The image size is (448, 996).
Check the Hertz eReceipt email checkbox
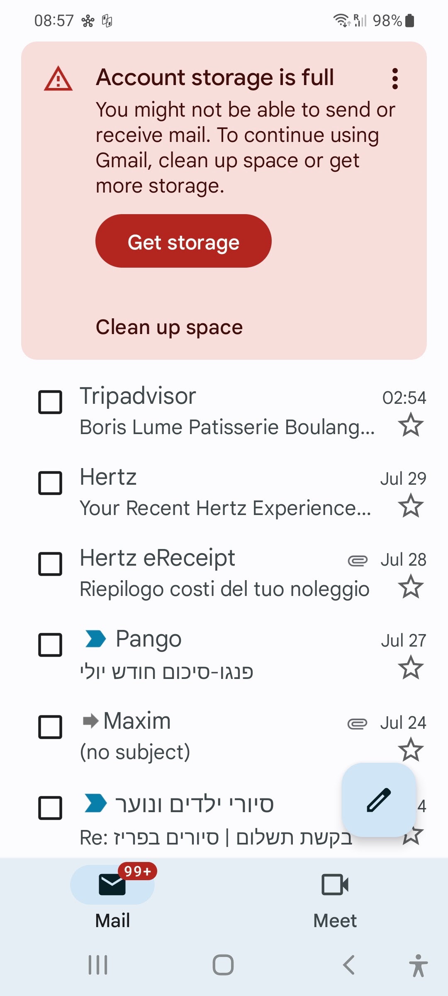(x=50, y=564)
